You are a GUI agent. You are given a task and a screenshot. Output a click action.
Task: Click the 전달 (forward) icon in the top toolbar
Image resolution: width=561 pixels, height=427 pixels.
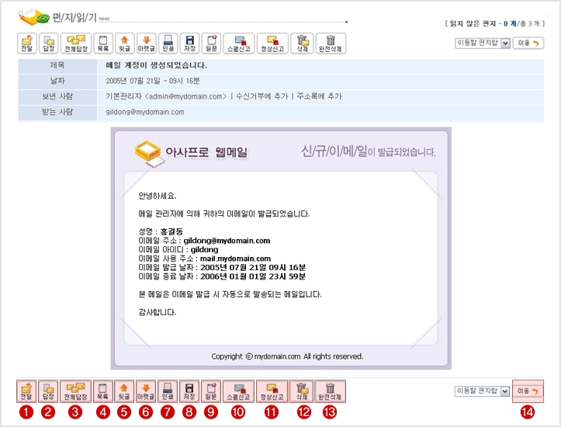click(x=27, y=43)
